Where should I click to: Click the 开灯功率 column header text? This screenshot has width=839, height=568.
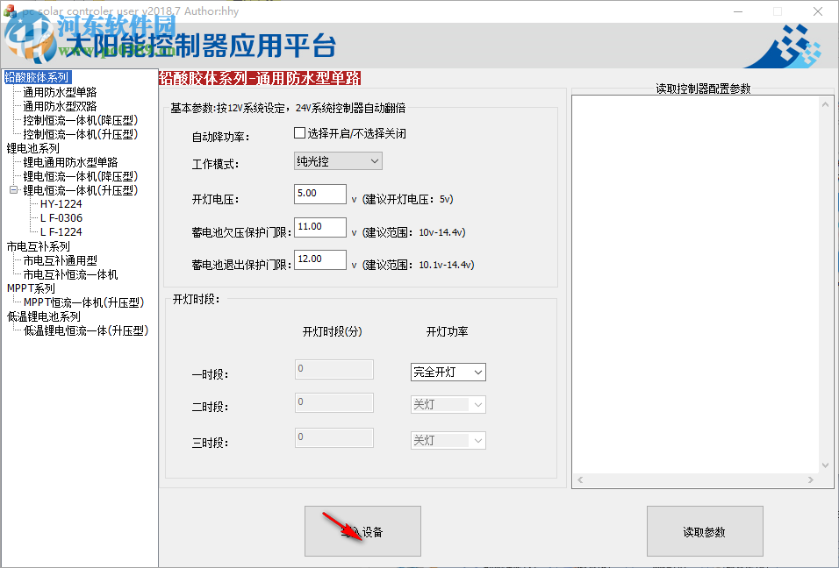[448, 332]
